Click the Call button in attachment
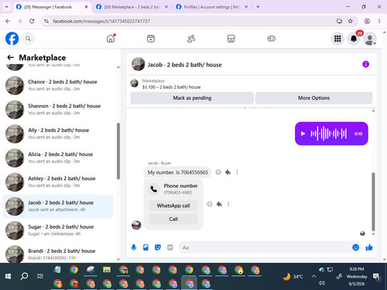 tap(173, 219)
